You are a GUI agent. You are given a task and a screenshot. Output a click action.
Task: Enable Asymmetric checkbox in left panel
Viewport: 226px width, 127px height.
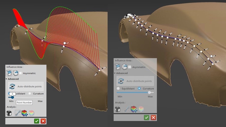pos(21,73)
